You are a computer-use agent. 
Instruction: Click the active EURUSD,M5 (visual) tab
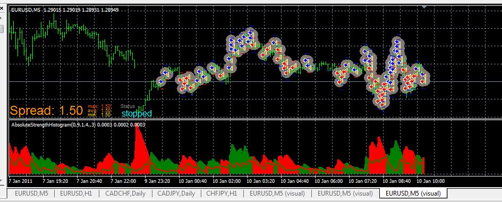click(413, 193)
